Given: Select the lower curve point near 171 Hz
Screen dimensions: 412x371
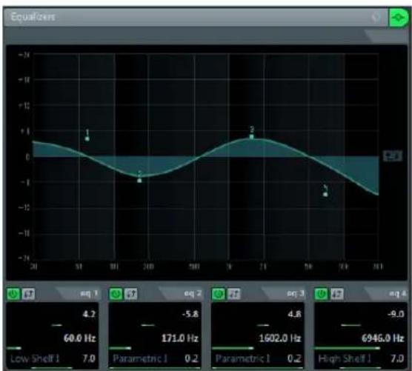Looking at the screenshot, I should (x=139, y=181).
